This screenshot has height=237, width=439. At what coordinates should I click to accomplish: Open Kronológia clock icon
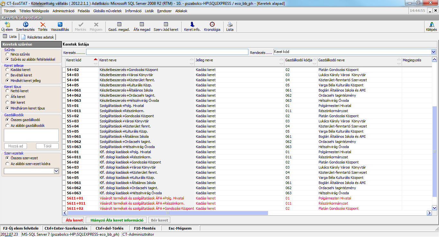(x=212, y=24)
